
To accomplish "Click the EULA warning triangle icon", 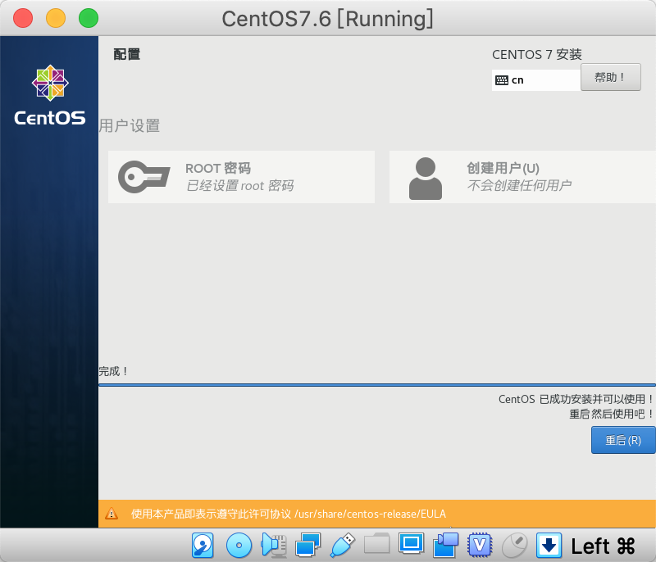I will (x=112, y=514).
